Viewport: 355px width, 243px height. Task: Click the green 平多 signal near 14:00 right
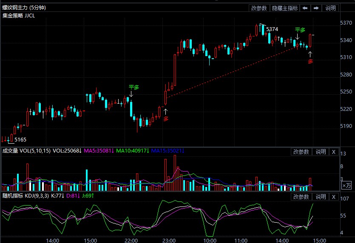300,30
